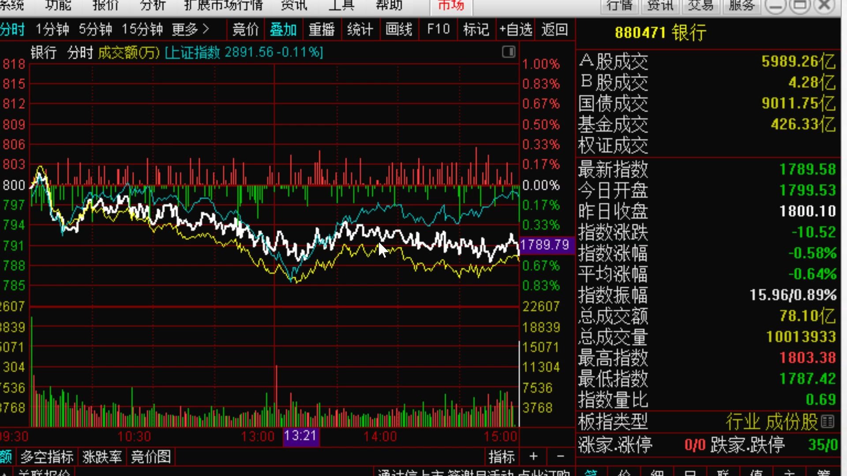Open the 资讯 menu in the menu bar
847x476 pixels.
[294, 5]
